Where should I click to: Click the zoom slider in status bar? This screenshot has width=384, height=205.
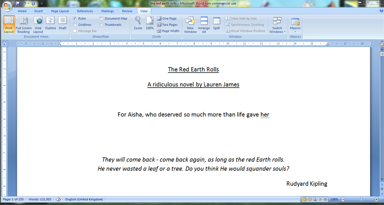click(361, 199)
